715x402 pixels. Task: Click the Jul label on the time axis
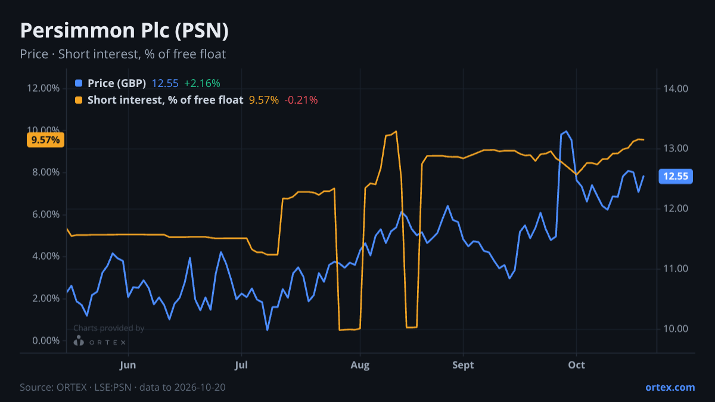[242, 365]
